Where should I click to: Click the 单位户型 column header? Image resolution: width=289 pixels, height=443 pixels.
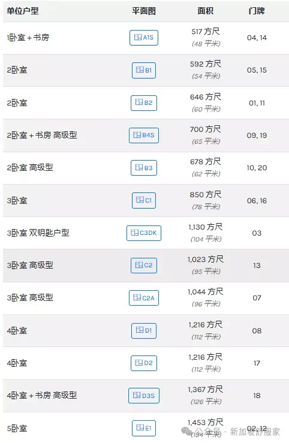point(23,11)
